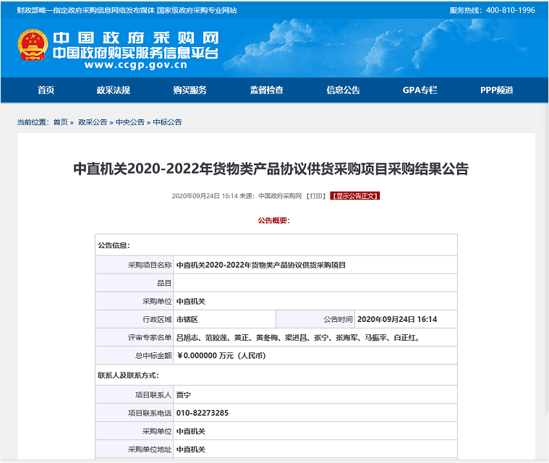Click the 打印 print link
This screenshot has height=463, width=549.
pyautogui.click(x=316, y=196)
